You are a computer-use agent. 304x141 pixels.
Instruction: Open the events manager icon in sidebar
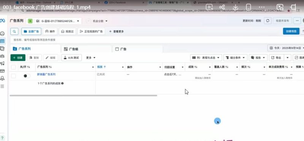2,78
